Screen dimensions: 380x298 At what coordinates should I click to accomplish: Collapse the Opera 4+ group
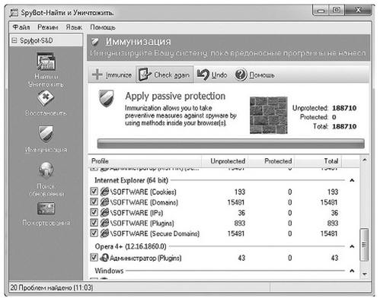click(x=352, y=246)
